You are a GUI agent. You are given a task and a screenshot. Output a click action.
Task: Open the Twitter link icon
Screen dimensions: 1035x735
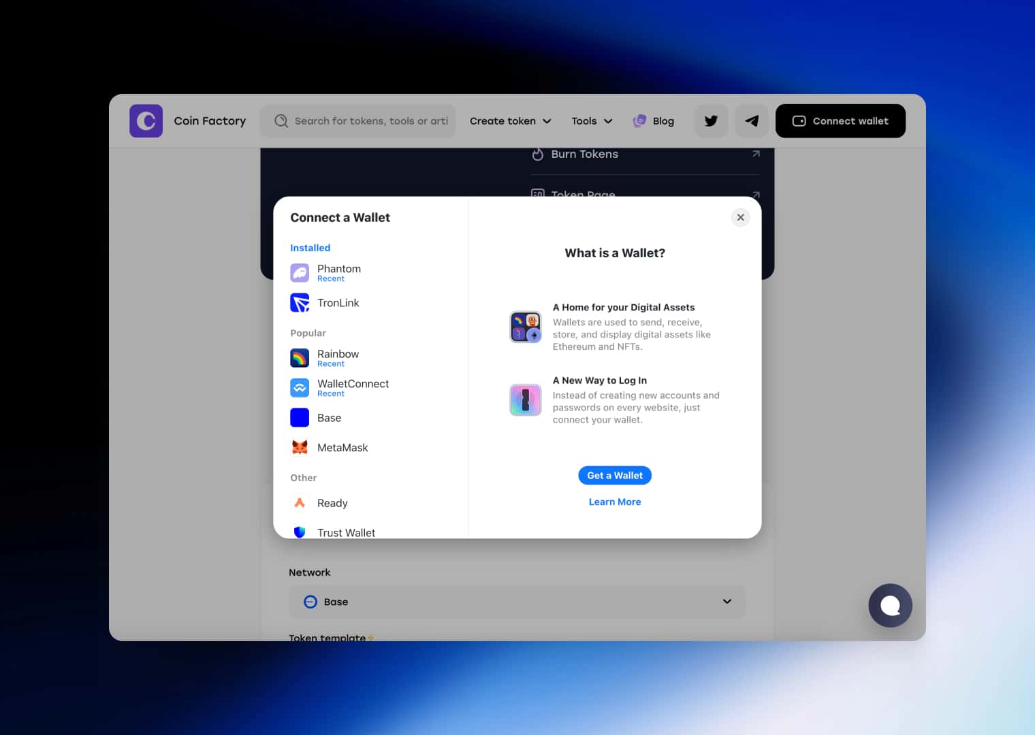[711, 121]
